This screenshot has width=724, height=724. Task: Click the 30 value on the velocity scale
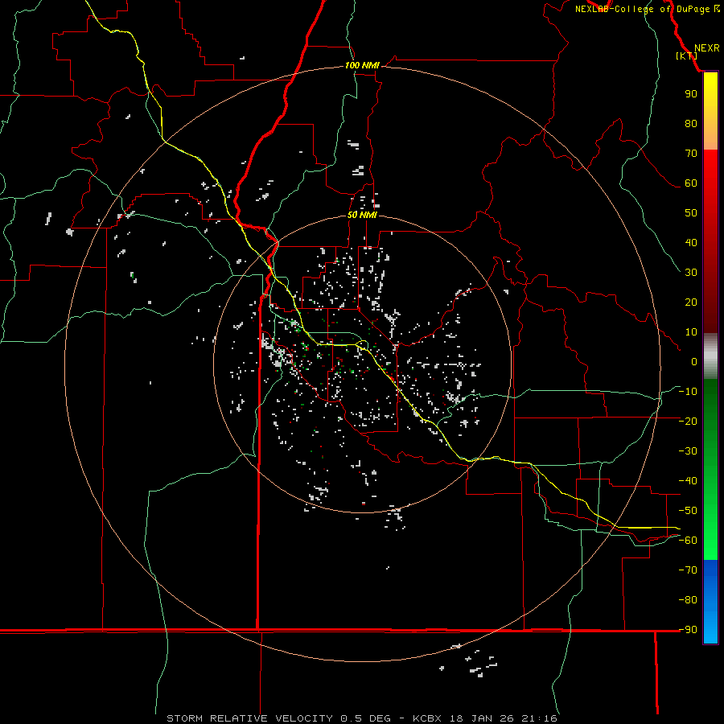691,273
